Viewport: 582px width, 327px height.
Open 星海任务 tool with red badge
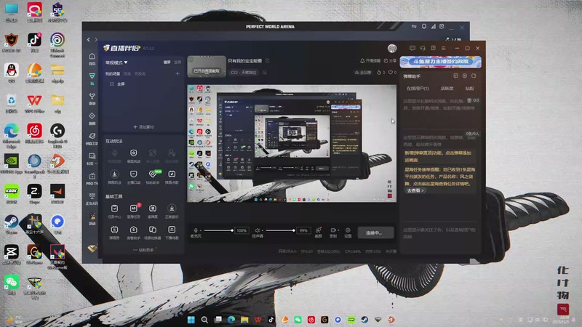tap(134, 211)
